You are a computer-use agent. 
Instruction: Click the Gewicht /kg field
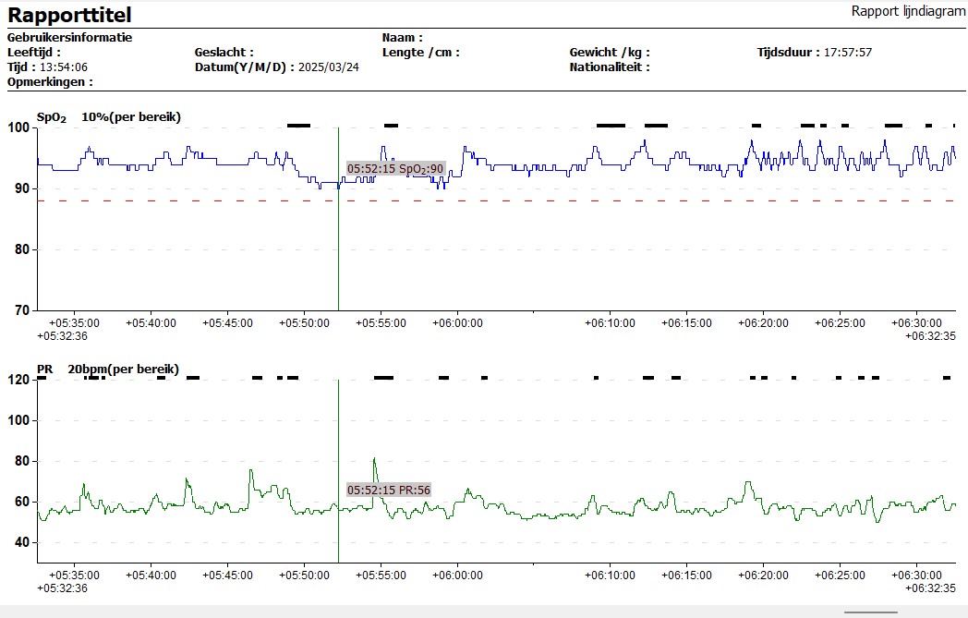tap(610, 53)
